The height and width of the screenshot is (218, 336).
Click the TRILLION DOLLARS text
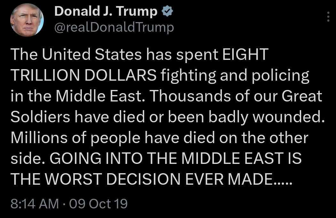pos(84,76)
